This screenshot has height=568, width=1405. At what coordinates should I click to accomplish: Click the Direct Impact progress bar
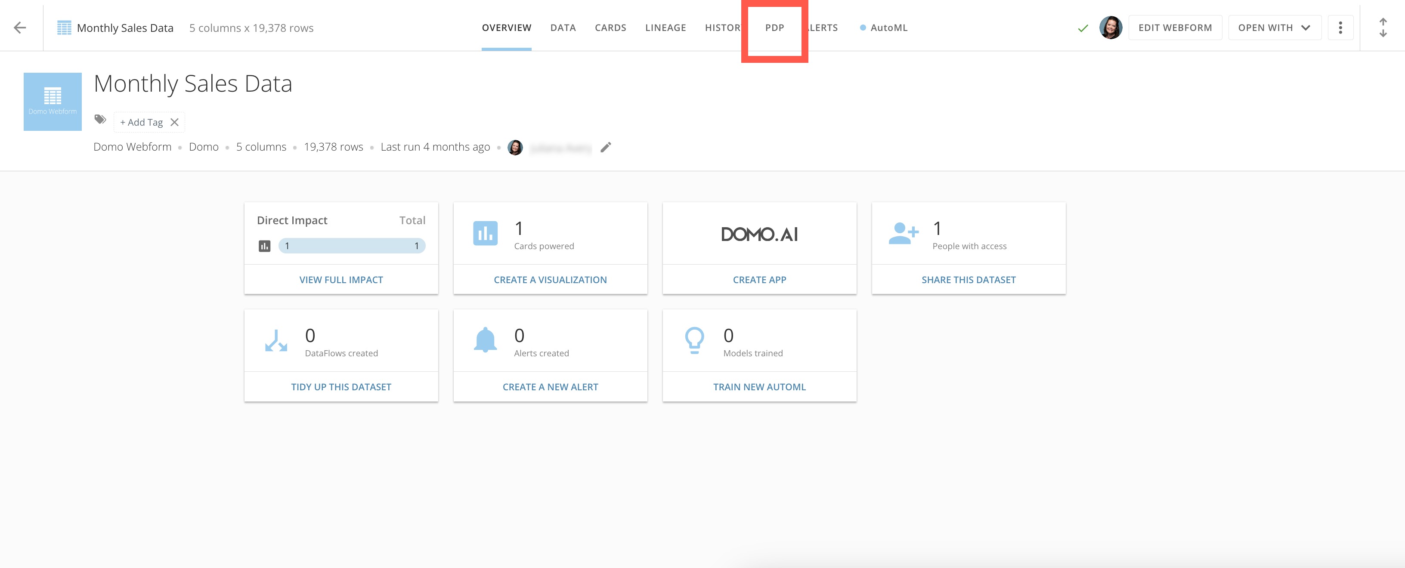(x=352, y=245)
